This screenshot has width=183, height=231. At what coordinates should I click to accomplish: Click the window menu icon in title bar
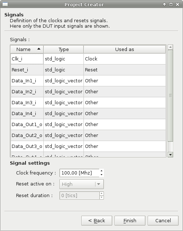pyautogui.click(x=5, y=4)
